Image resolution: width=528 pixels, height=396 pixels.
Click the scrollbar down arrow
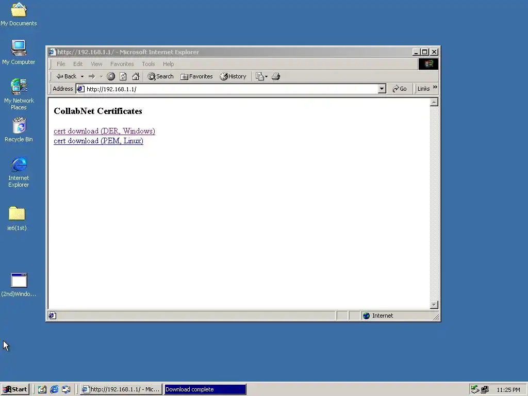click(434, 305)
